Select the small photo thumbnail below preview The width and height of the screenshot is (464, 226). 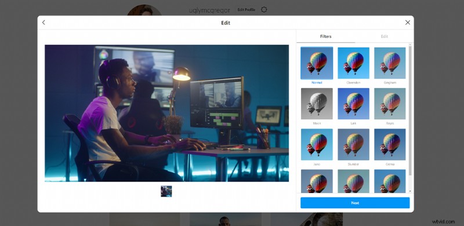click(166, 191)
